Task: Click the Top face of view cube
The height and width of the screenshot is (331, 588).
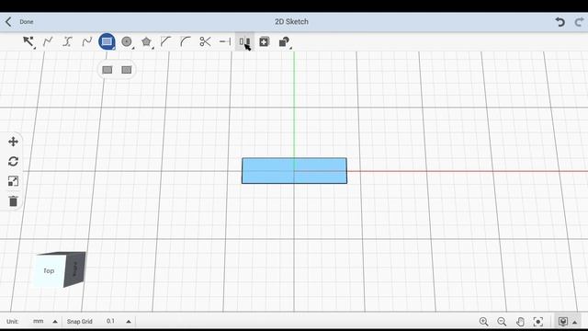Action: pyautogui.click(x=49, y=271)
